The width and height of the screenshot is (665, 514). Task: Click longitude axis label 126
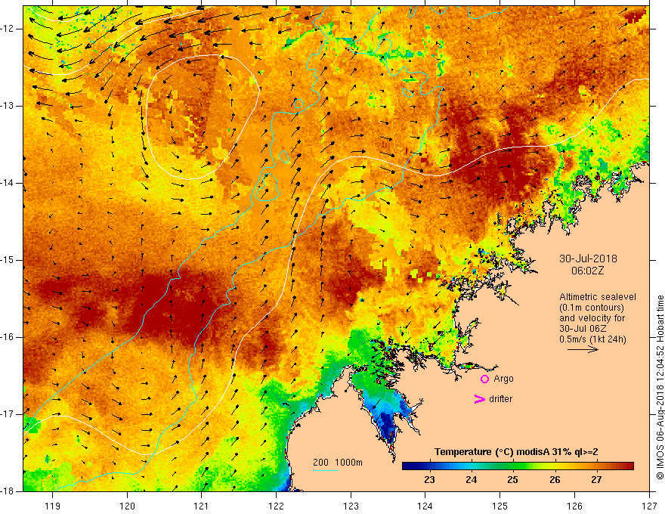pos(574,506)
